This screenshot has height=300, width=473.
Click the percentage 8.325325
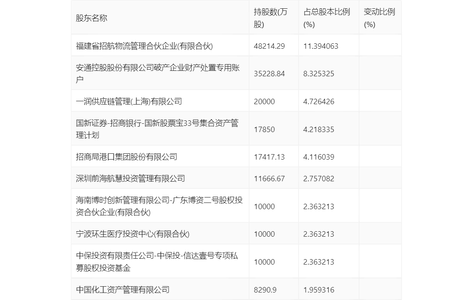coord(319,74)
